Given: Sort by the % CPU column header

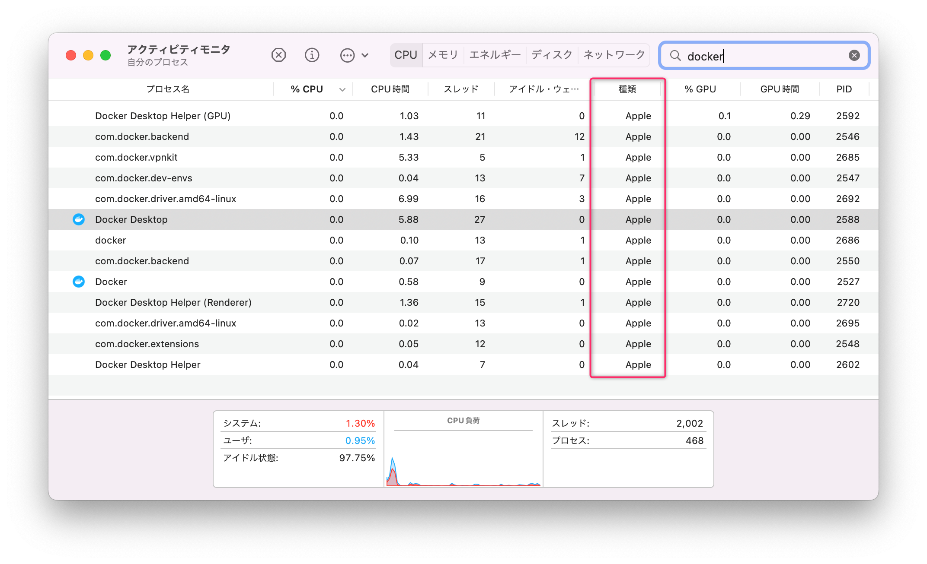Looking at the screenshot, I should click(x=307, y=89).
